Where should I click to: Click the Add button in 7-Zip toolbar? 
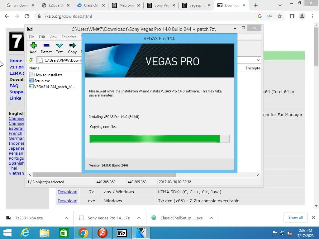point(33,48)
